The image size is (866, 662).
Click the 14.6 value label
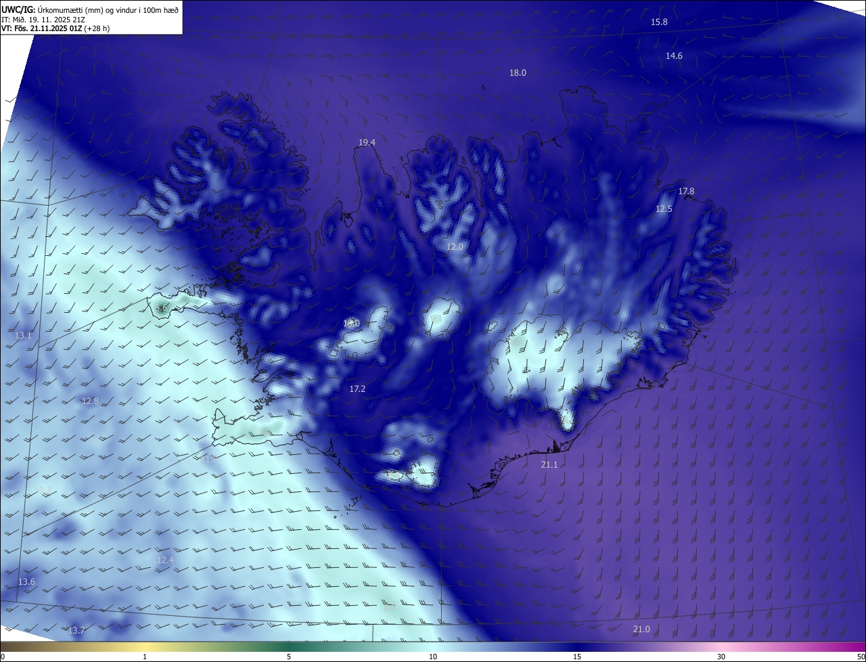[x=674, y=56]
